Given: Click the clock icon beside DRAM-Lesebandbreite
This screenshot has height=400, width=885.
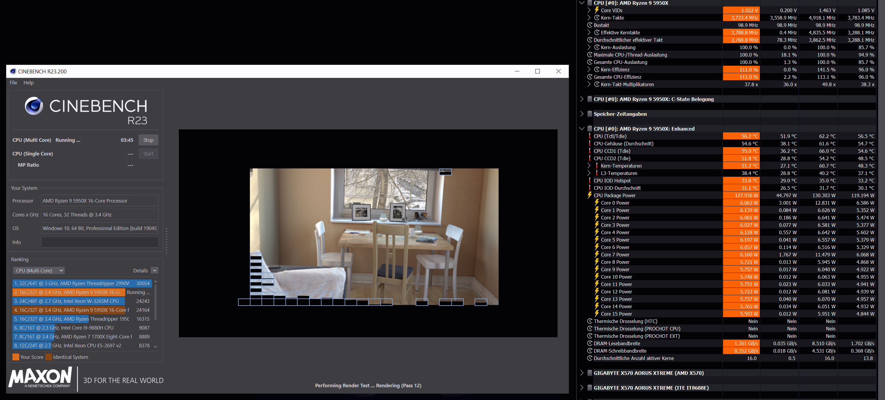Looking at the screenshot, I should [590, 343].
